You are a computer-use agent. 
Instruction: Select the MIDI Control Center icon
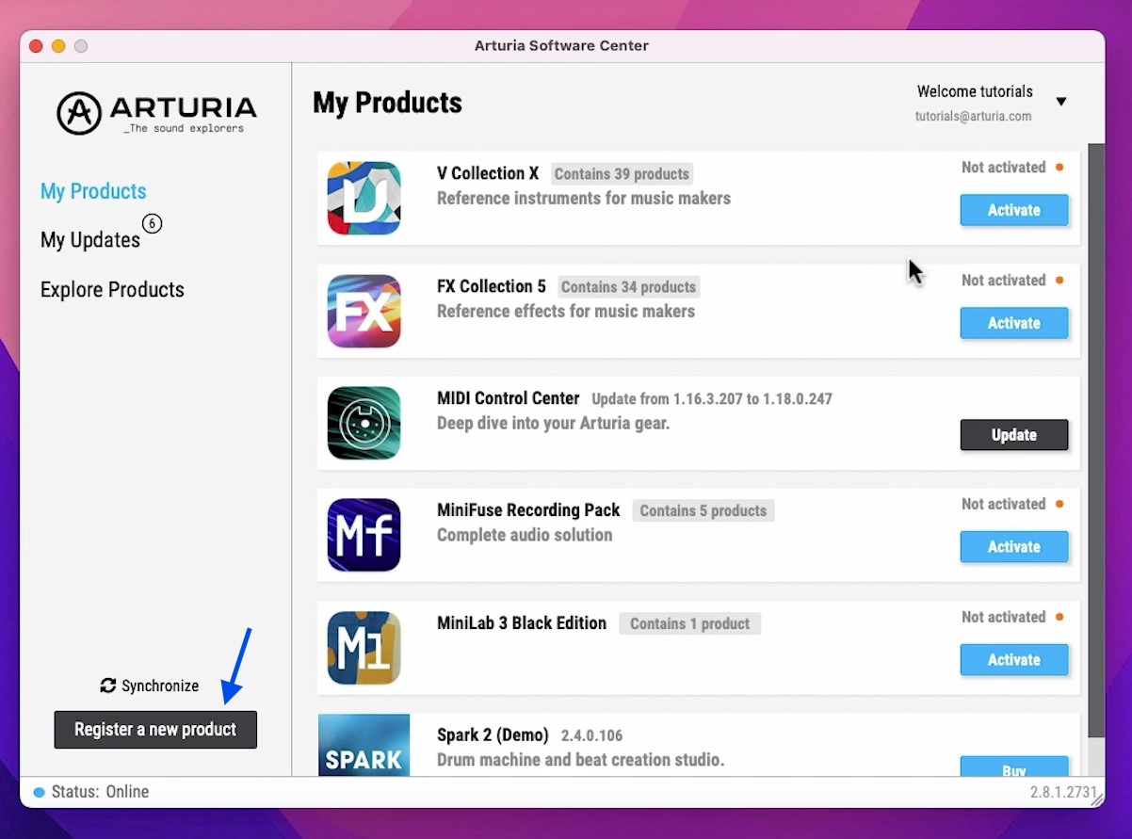pos(364,423)
